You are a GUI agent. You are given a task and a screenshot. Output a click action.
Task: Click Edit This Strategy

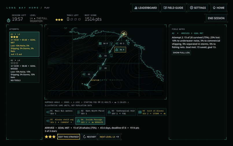tap(69, 137)
